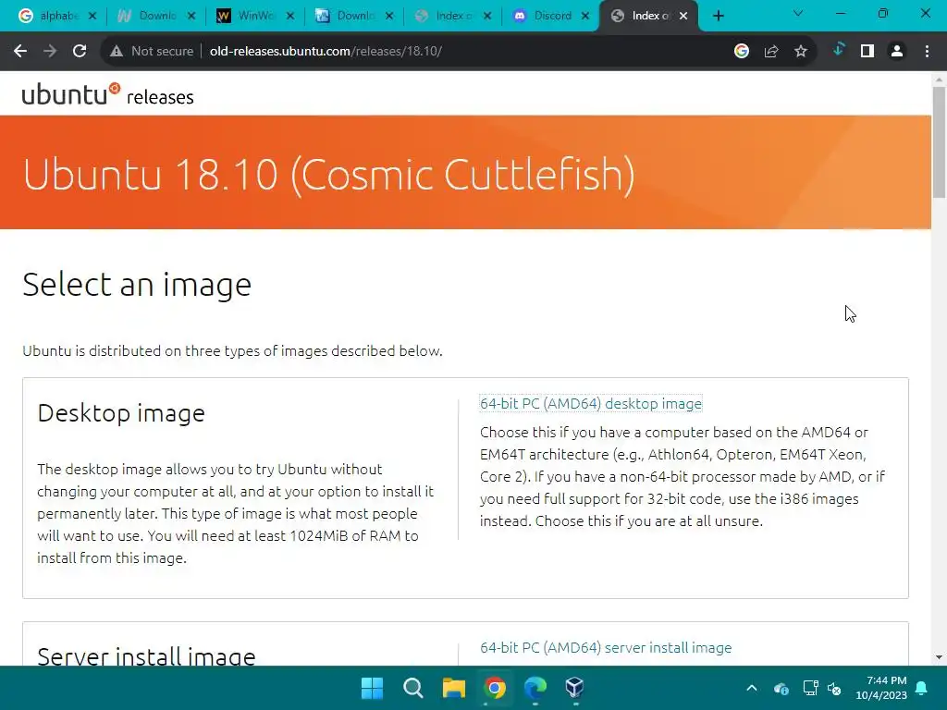Switch to the first Downlo tab
947x710 pixels.
pos(149,17)
